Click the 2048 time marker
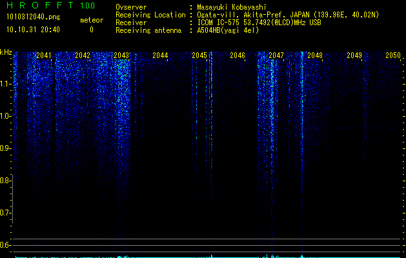 (x=315, y=55)
